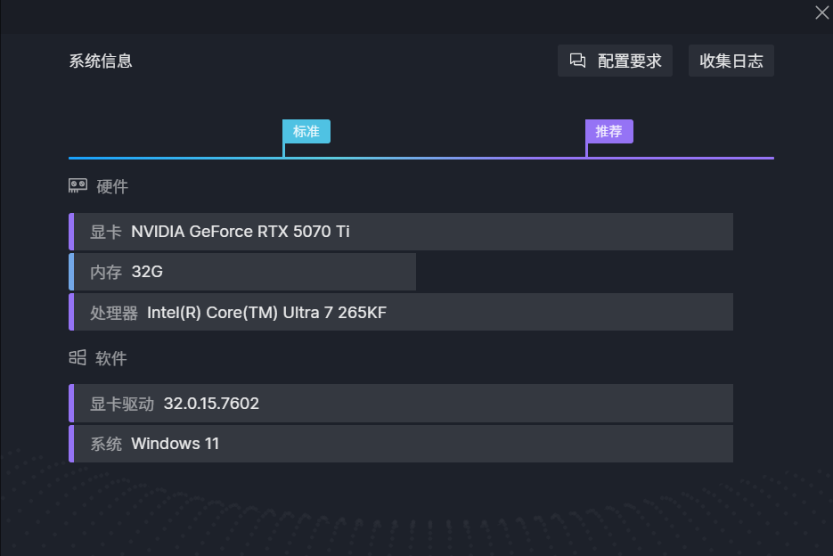The height and width of the screenshot is (556, 833).
Task: Select the 显卡驱动 32.0.15.7602 driver row
Action: tap(401, 404)
